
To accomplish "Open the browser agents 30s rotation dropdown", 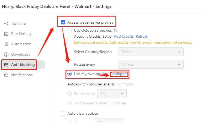I will click(112, 94).
